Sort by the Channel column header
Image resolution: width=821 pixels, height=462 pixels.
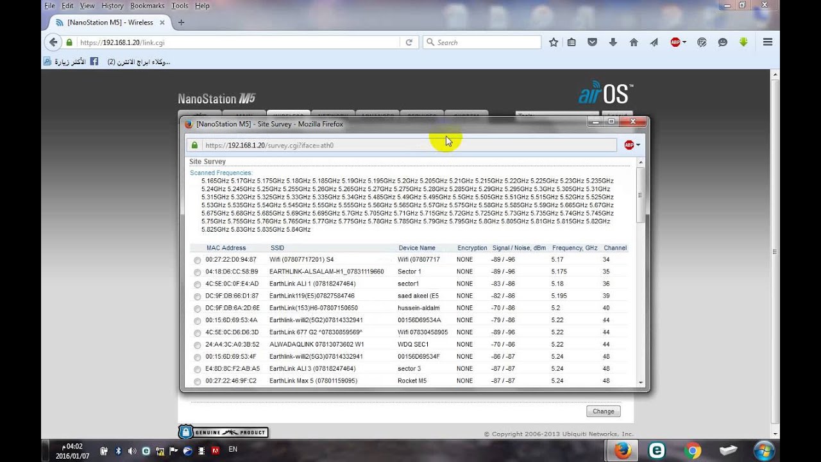615,248
